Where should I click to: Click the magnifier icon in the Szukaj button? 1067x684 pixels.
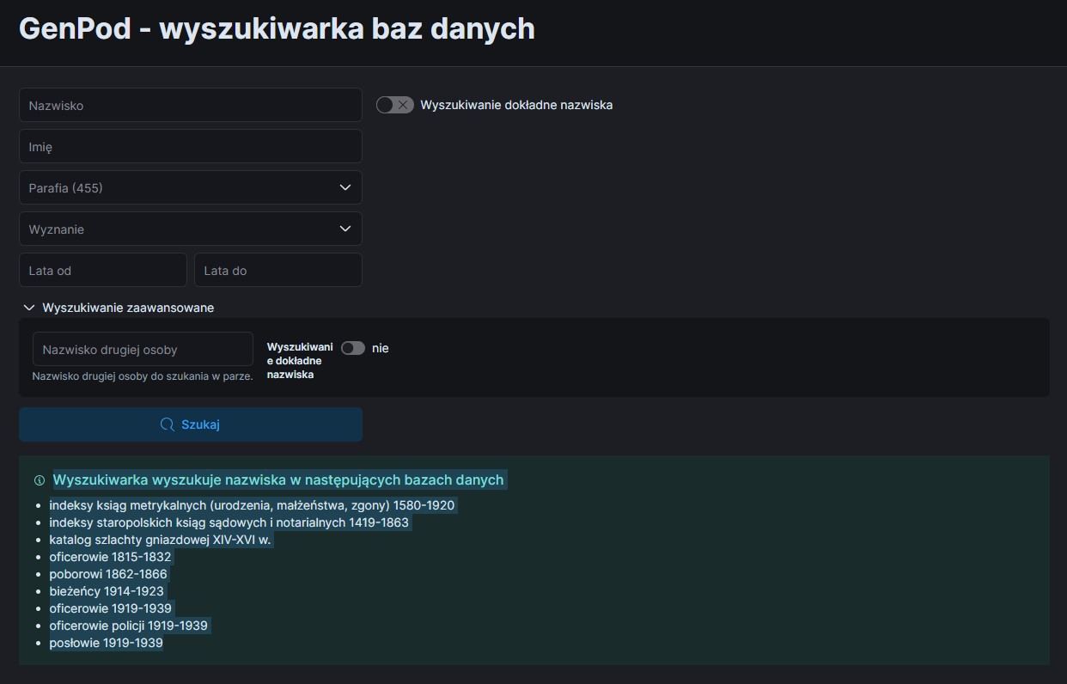pyautogui.click(x=167, y=424)
